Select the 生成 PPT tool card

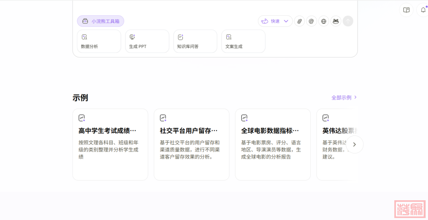click(147, 41)
